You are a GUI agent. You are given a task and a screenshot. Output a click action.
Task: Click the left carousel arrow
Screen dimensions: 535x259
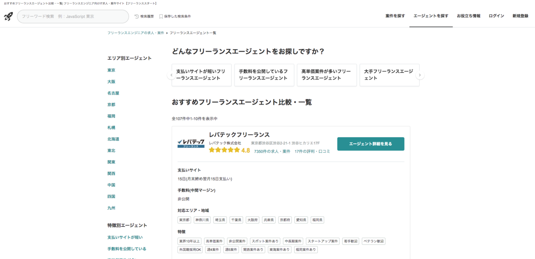click(171, 75)
